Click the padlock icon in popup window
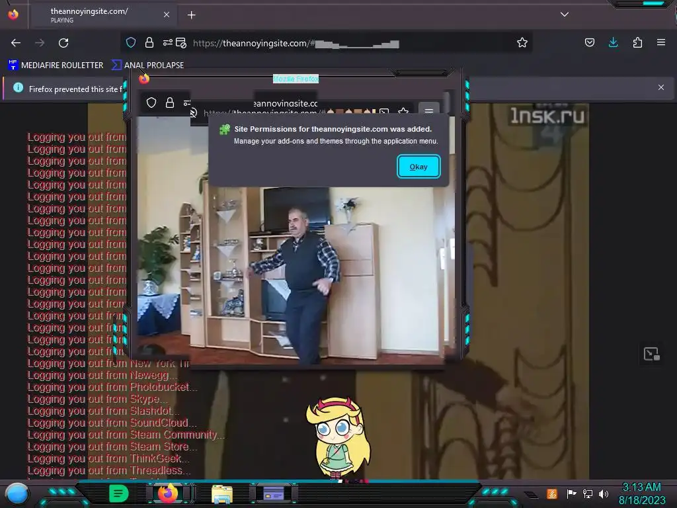Screen dimensions: 677x508 click(170, 103)
